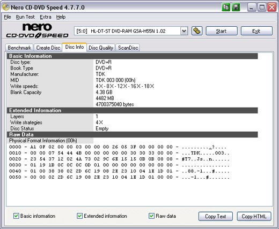Minimize the Nero window

click(252, 7)
